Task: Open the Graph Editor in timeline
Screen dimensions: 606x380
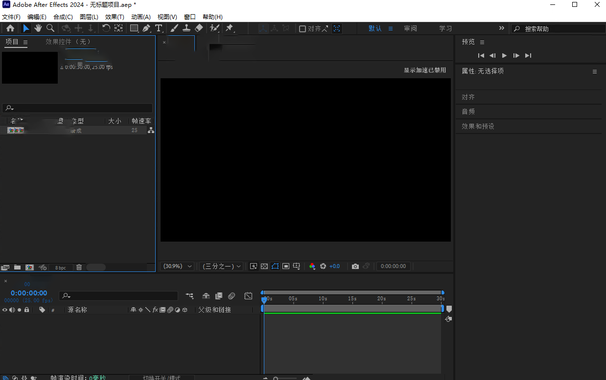Action: click(248, 296)
